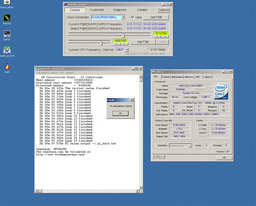This screenshot has height=206, width=256.
Task: Click the 6157.0MHz CPU frequency field
Action: [x=158, y=50]
